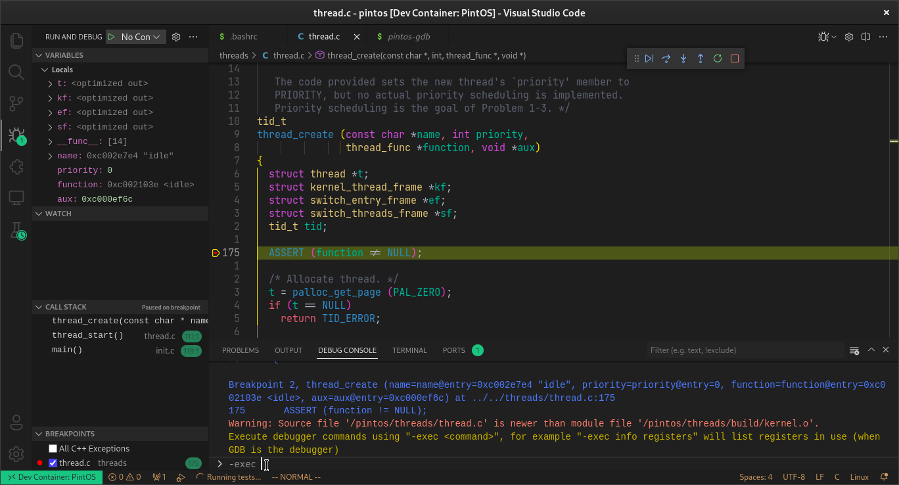Expand the name variable
The image size is (899, 485).
51,156
